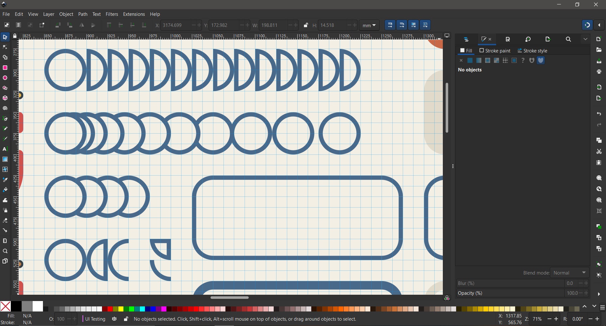The width and height of the screenshot is (606, 326).
Task: Select the Gradient tool
Action: pyautogui.click(x=5, y=159)
